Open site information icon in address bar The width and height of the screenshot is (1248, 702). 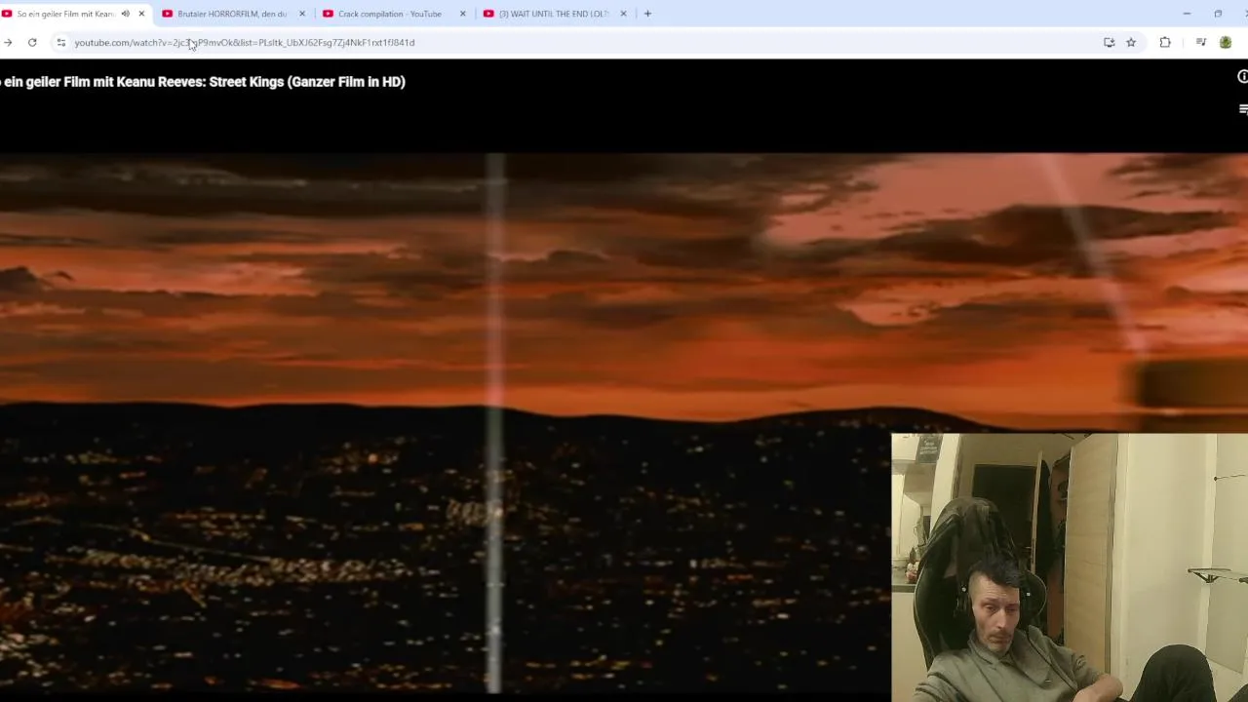60,43
